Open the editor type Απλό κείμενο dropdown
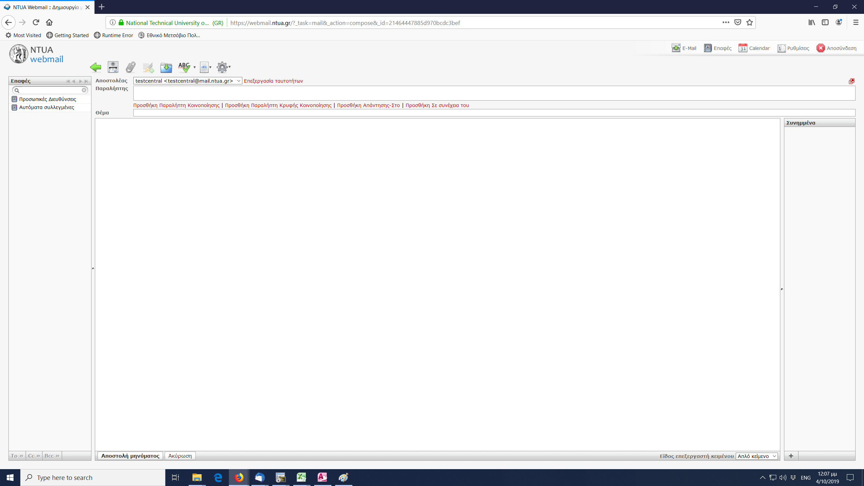 coord(757,456)
